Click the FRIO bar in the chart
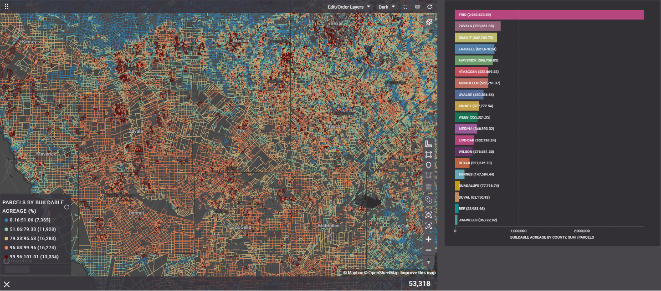The image size is (661, 291). (549, 15)
